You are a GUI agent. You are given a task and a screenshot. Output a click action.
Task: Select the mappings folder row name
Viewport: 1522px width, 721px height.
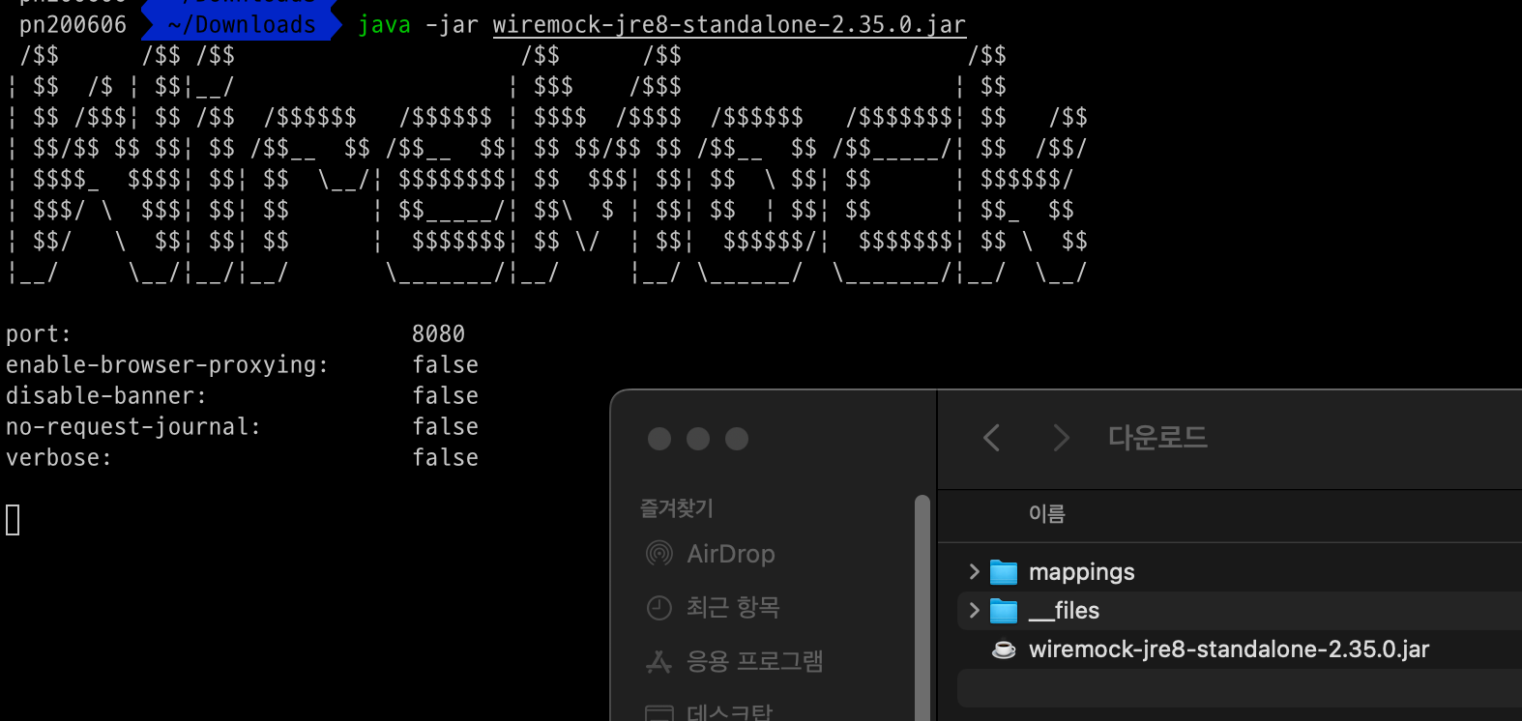[x=1082, y=572]
